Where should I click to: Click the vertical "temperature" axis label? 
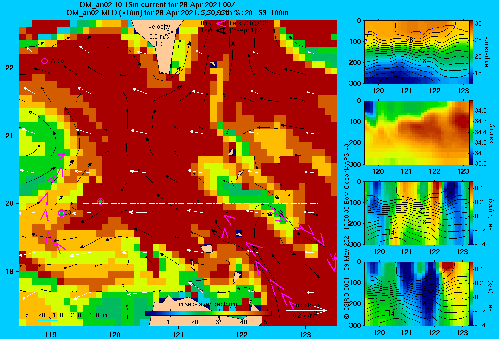[486, 52]
